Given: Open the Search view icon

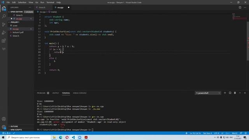Looking at the screenshot, I should tap(4, 16).
